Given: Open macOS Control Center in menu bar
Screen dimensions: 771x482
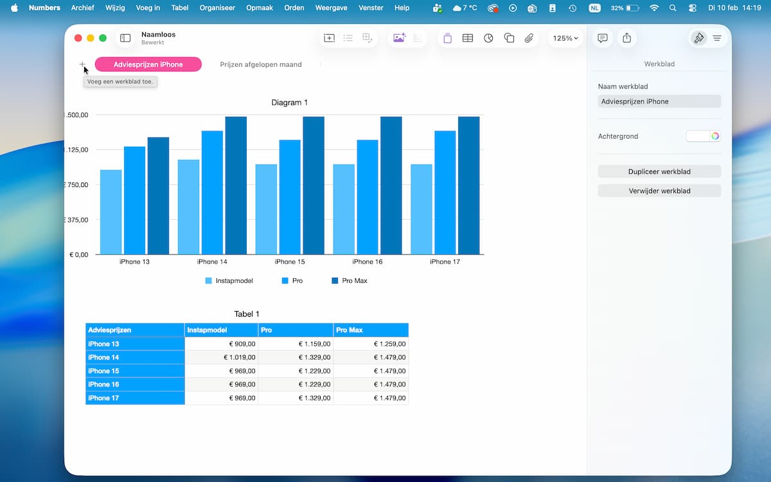Looking at the screenshot, I should click(x=692, y=8).
